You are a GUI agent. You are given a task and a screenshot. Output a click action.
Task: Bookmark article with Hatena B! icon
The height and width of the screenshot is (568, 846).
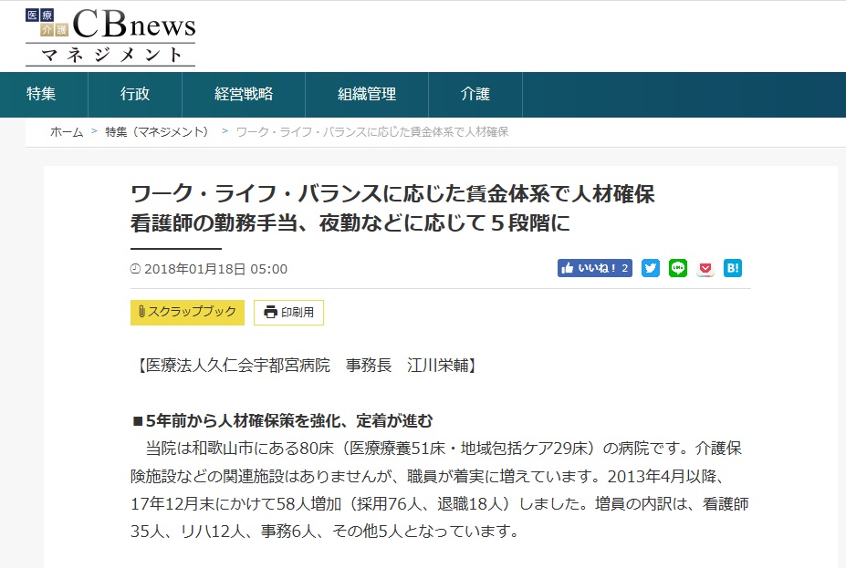click(733, 268)
